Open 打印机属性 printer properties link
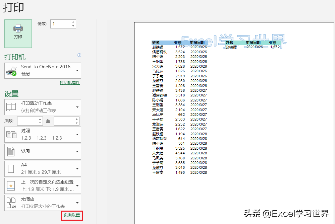This screenshot has height=224, width=335. click(x=70, y=83)
